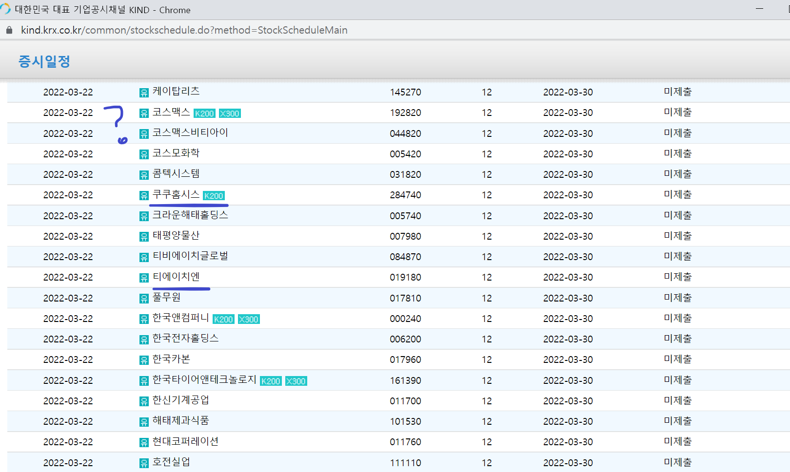Image resolution: width=790 pixels, height=472 pixels.
Task: Click the market icon beside 코스맥스비티아이
Action: click(x=144, y=134)
